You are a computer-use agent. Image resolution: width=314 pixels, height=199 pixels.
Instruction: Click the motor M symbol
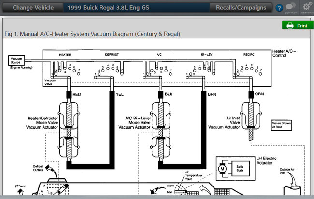[222, 169]
